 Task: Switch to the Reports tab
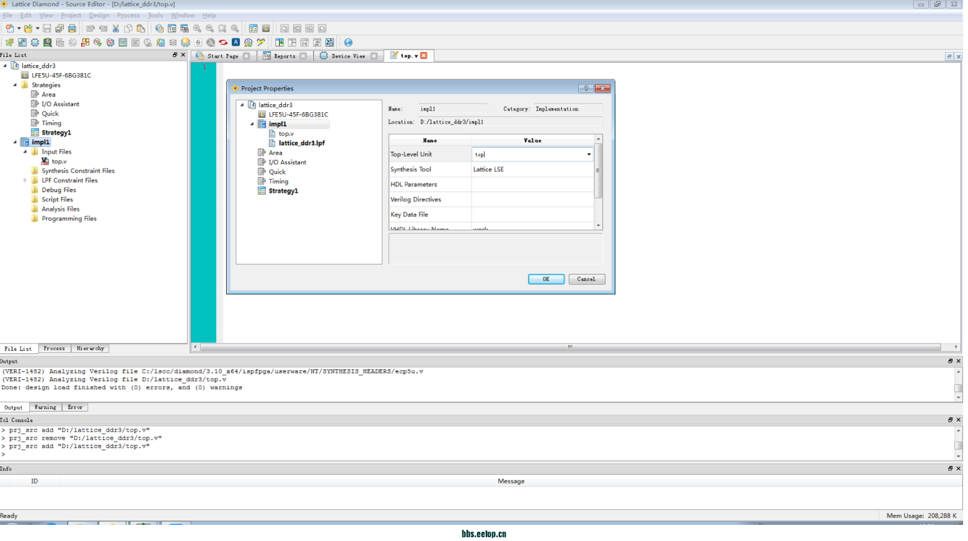(284, 56)
